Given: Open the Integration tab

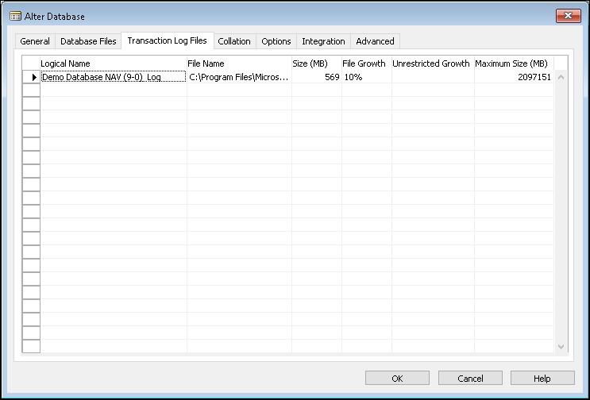Looking at the screenshot, I should [x=323, y=41].
